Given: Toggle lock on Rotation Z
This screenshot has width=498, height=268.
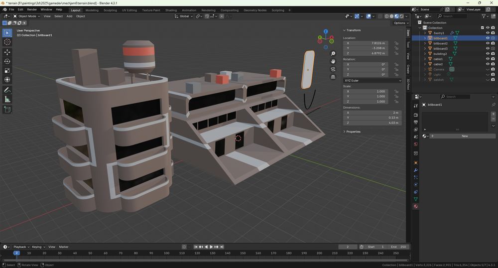Looking at the screenshot, I should (396, 75).
